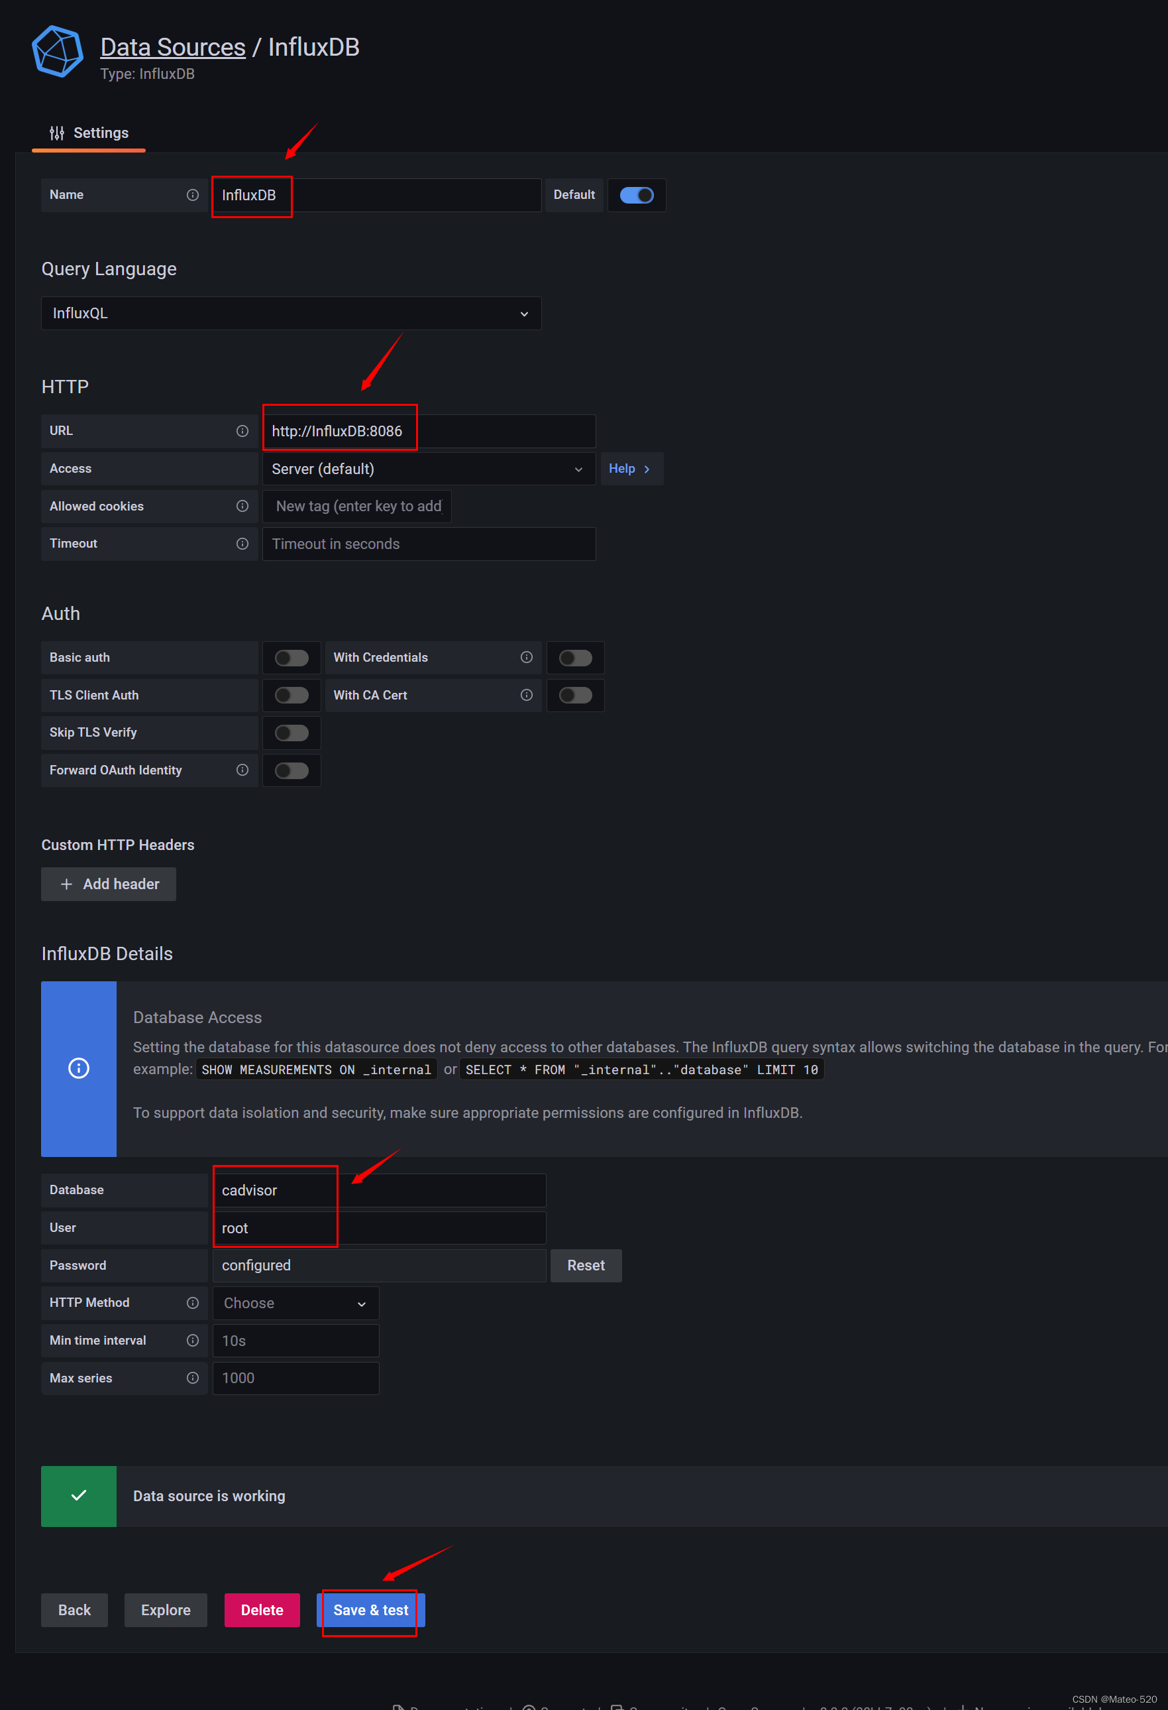
Task: Click the info icon beside HTTP Method
Action: [193, 1302]
